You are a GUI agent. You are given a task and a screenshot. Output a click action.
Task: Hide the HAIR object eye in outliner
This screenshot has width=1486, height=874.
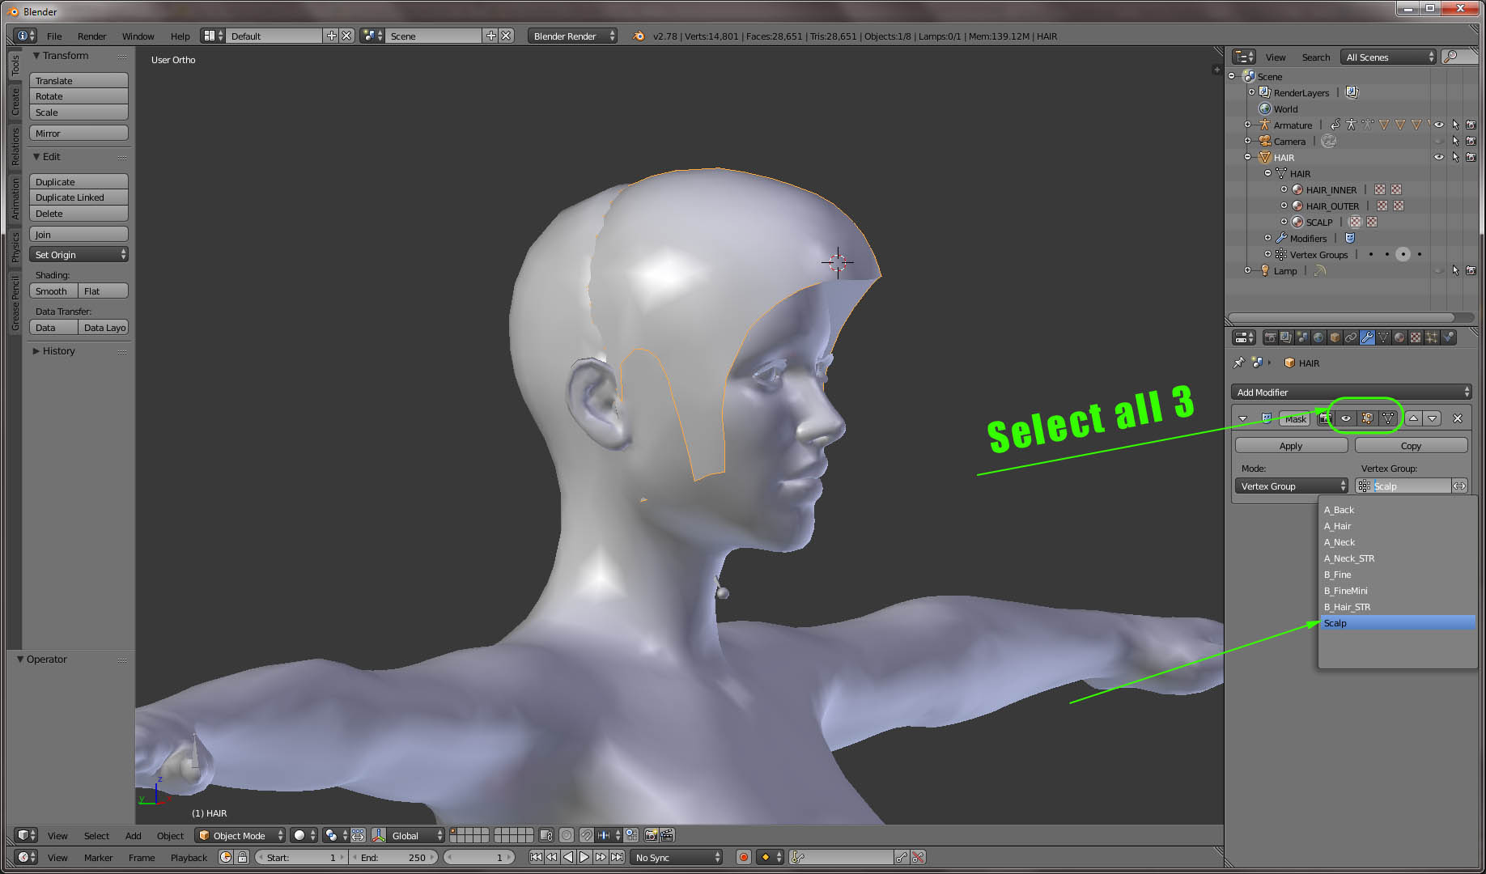tap(1438, 157)
